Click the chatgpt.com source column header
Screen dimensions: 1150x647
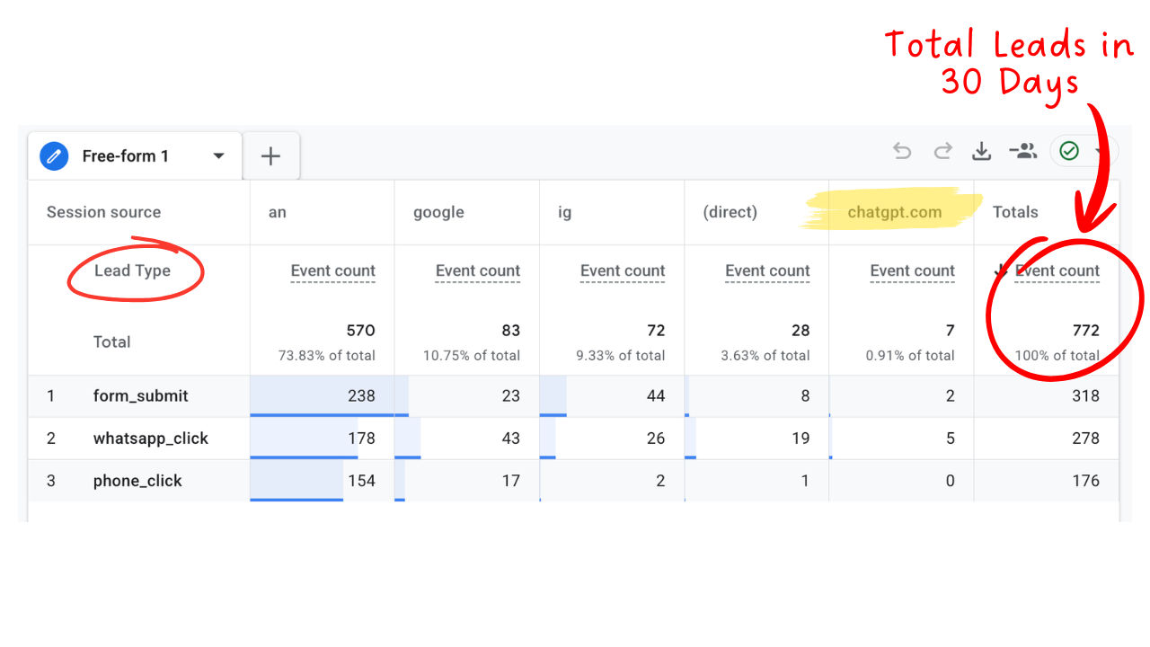coord(895,212)
